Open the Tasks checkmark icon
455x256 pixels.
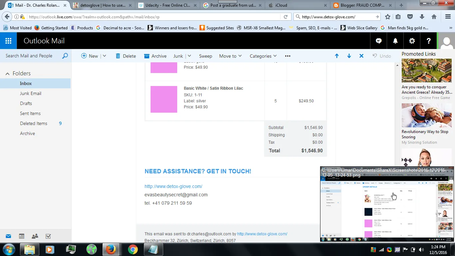pos(48,236)
